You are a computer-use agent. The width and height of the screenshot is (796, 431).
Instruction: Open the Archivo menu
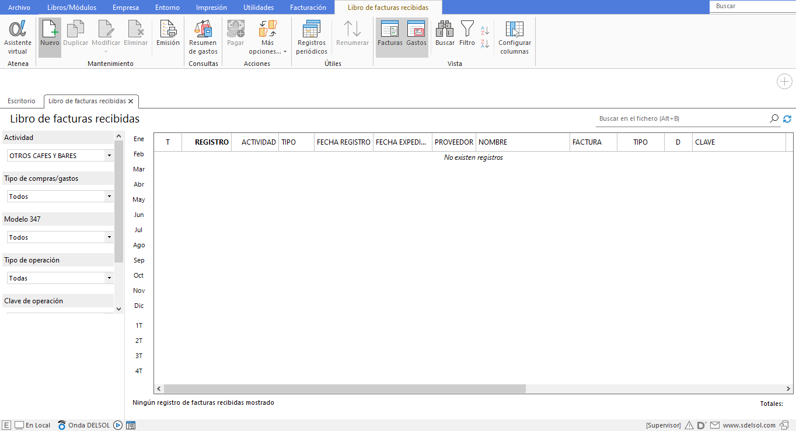(x=19, y=8)
